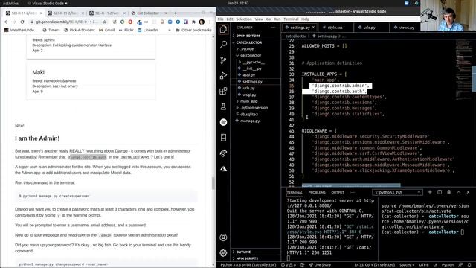
Task: Close the terminal panel
Action: click(468, 192)
